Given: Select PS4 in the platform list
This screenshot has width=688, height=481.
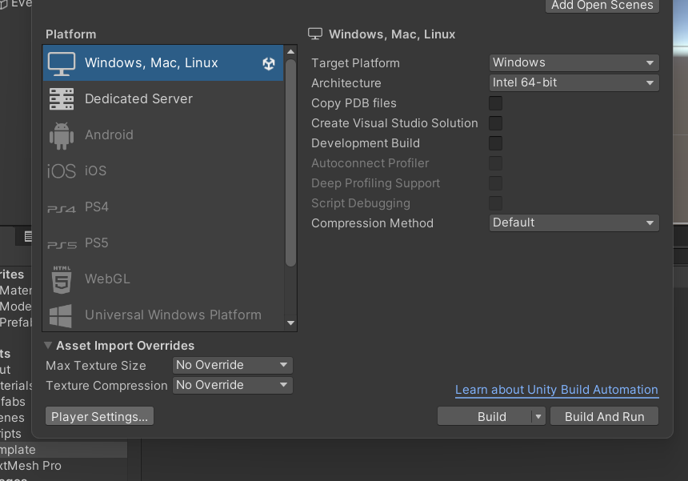Looking at the screenshot, I should pos(163,207).
